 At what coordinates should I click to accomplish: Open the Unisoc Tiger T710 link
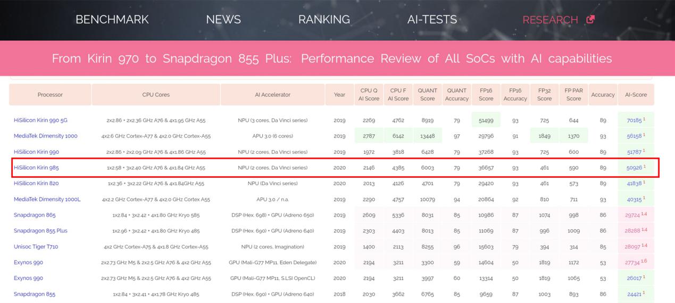36,247
